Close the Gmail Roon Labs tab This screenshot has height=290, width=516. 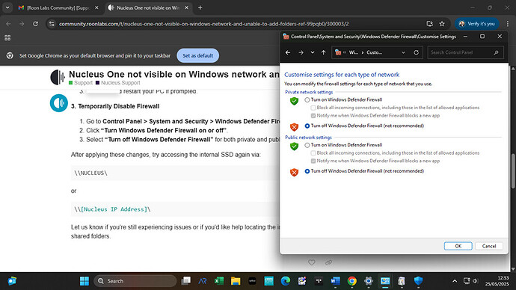point(96,7)
